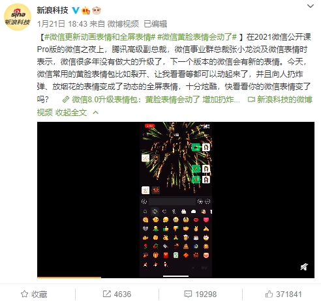Open hashtag #微信黄脸表情会动了#
The image size is (321, 301).
click(197, 37)
